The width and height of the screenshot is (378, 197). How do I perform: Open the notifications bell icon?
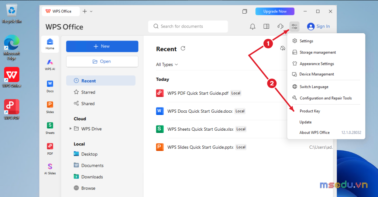tap(252, 27)
